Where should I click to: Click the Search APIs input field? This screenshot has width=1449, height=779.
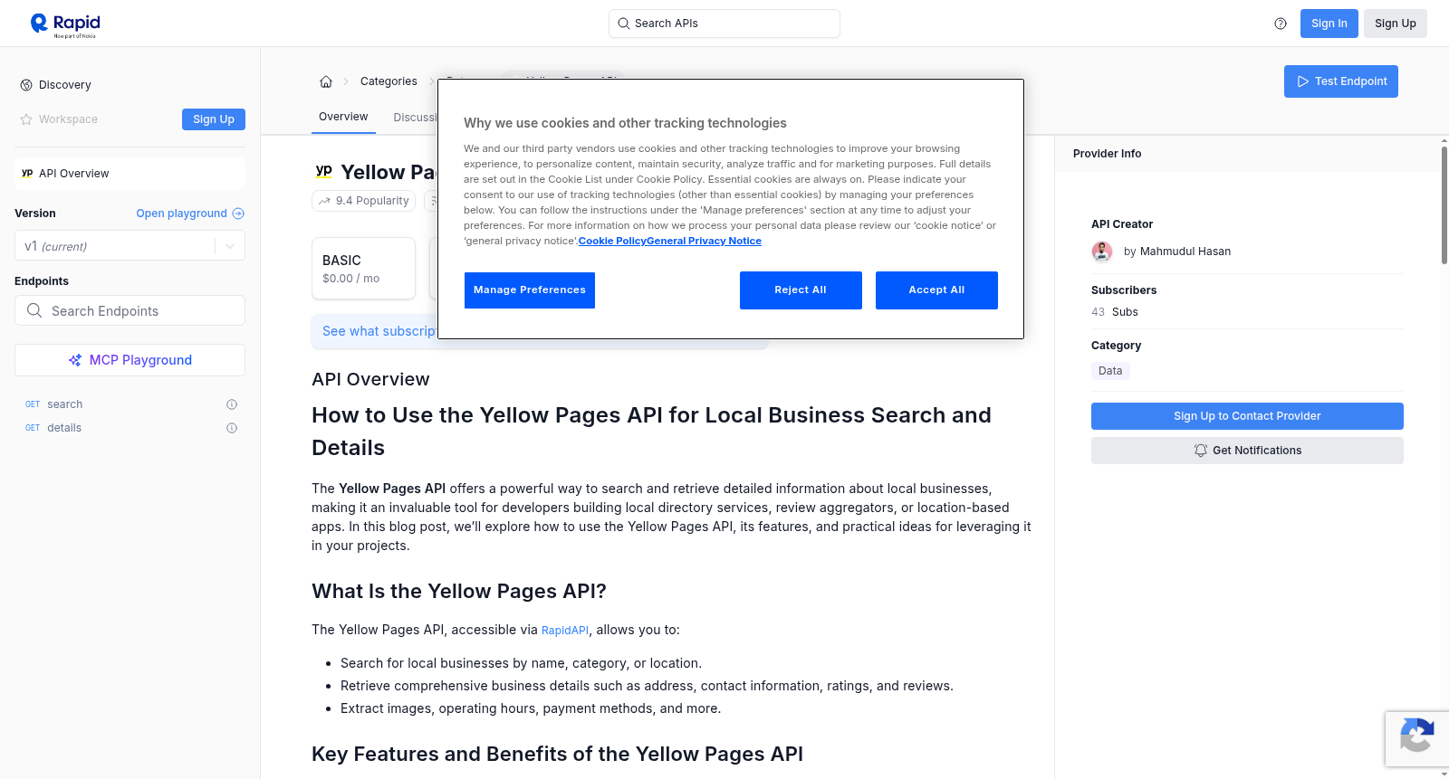pyautogui.click(x=724, y=24)
